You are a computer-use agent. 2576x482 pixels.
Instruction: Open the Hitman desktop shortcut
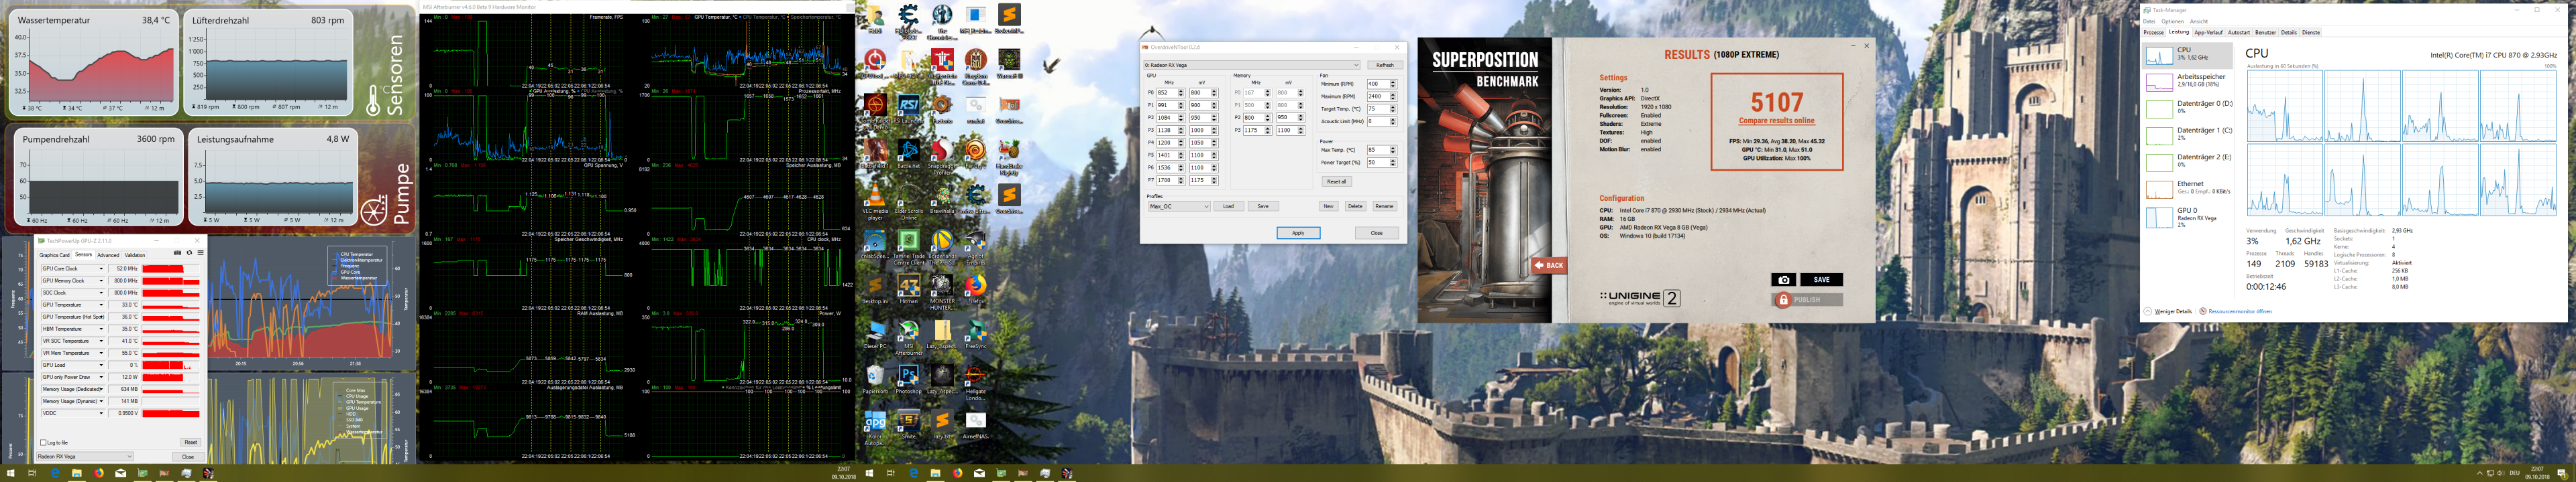point(909,289)
